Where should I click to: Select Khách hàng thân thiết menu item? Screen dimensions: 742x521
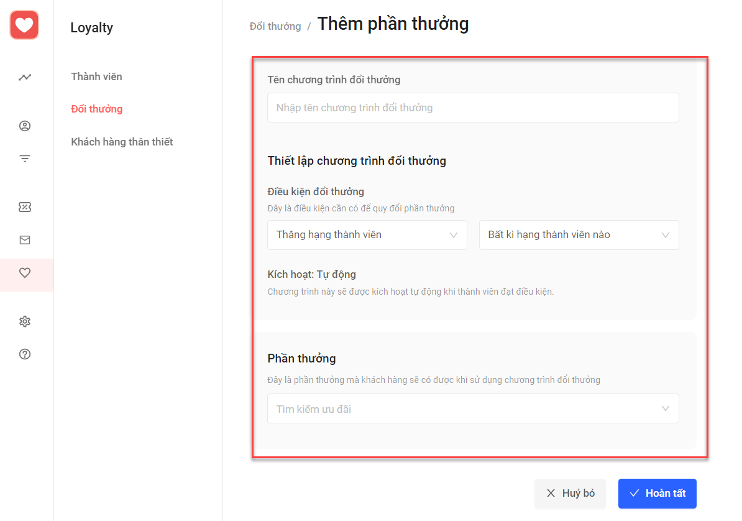pos(122,142)
